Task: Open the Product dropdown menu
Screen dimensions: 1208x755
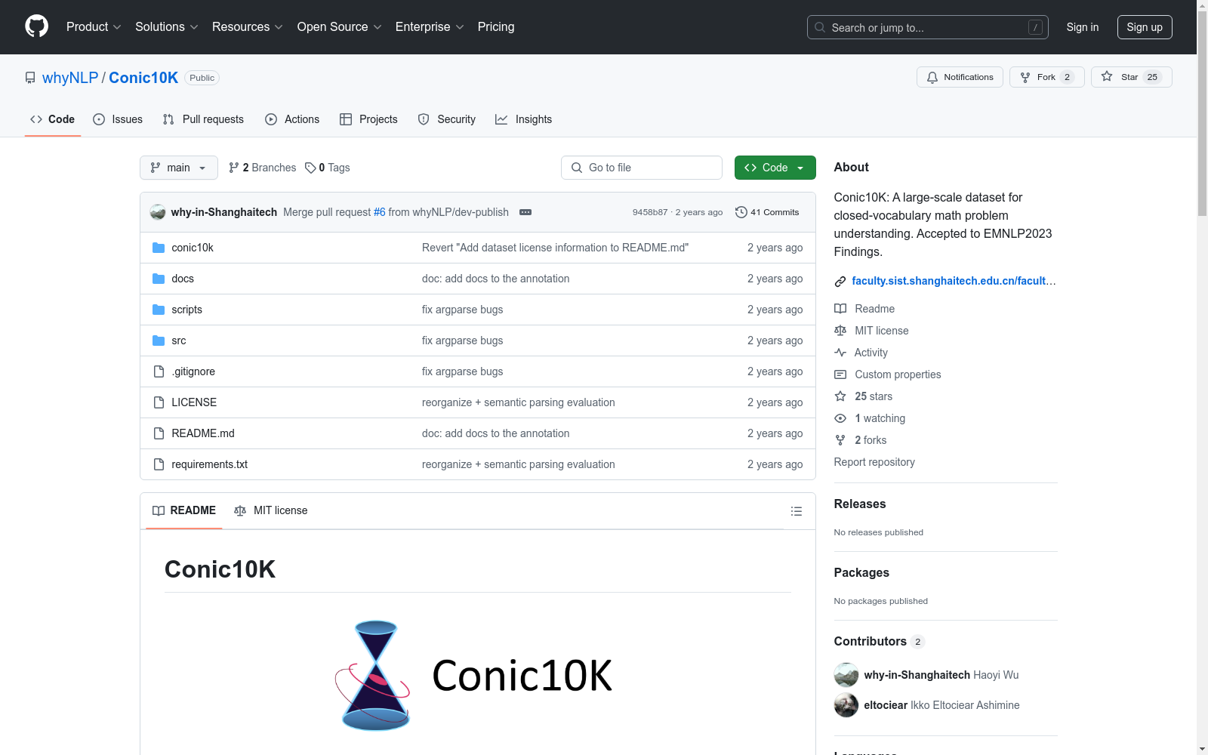Action: 94,27
